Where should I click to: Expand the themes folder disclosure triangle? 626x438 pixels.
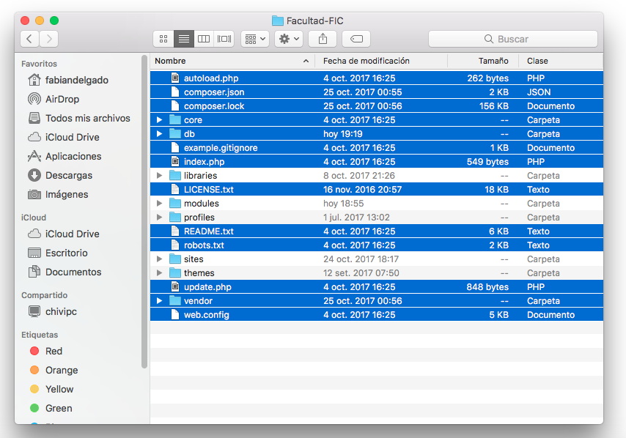pos(160,273)
